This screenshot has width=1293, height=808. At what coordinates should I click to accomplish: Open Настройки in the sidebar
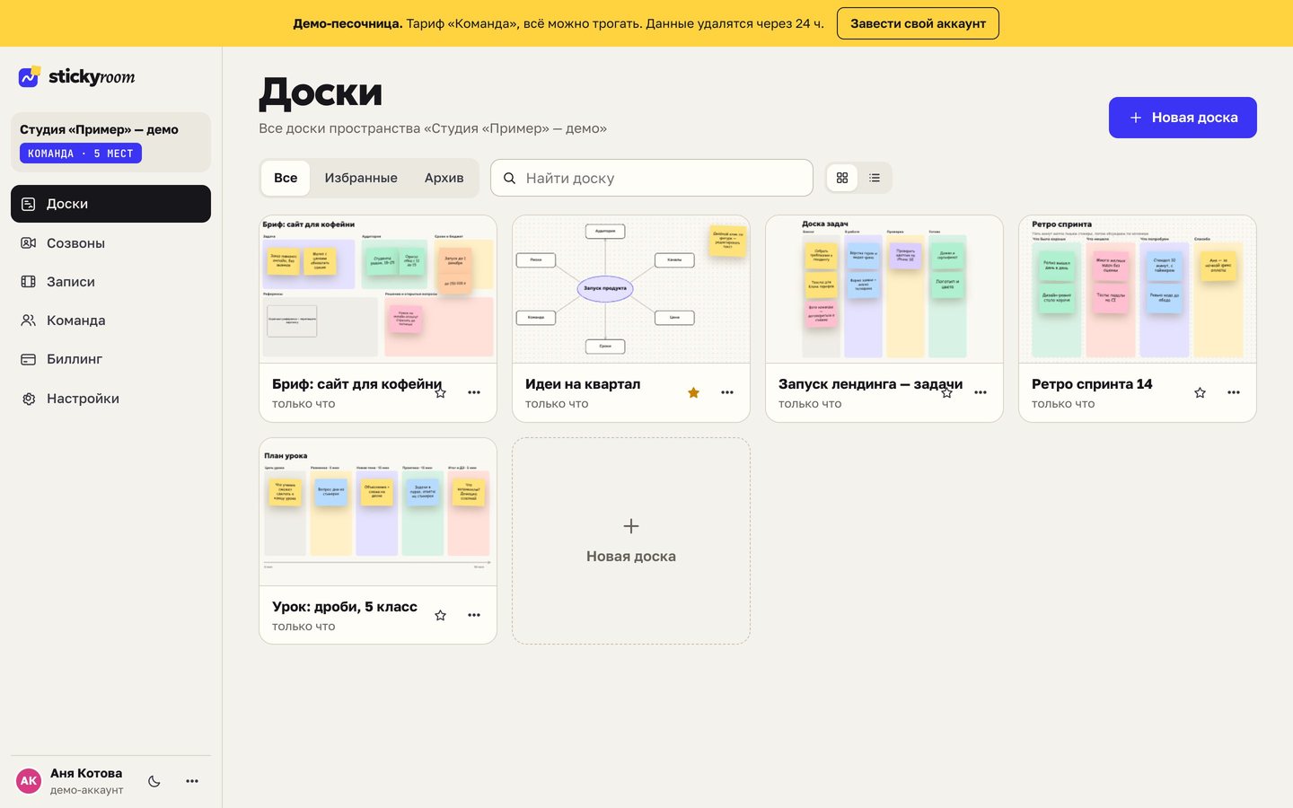110,398
